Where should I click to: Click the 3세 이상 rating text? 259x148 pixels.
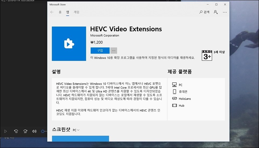[x=219, y=52]
